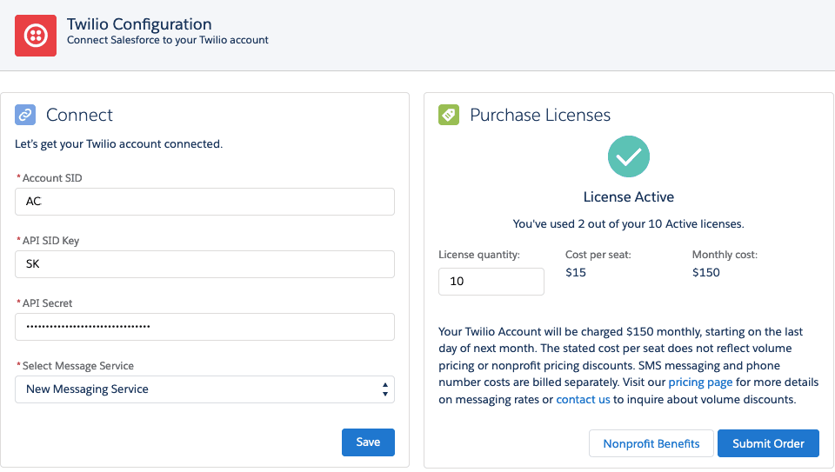This screenshot has height=472, width=835.
Task: Click the green Purchase Licenses tag icon
Action: pyautogui.click(x=449, y=115)
